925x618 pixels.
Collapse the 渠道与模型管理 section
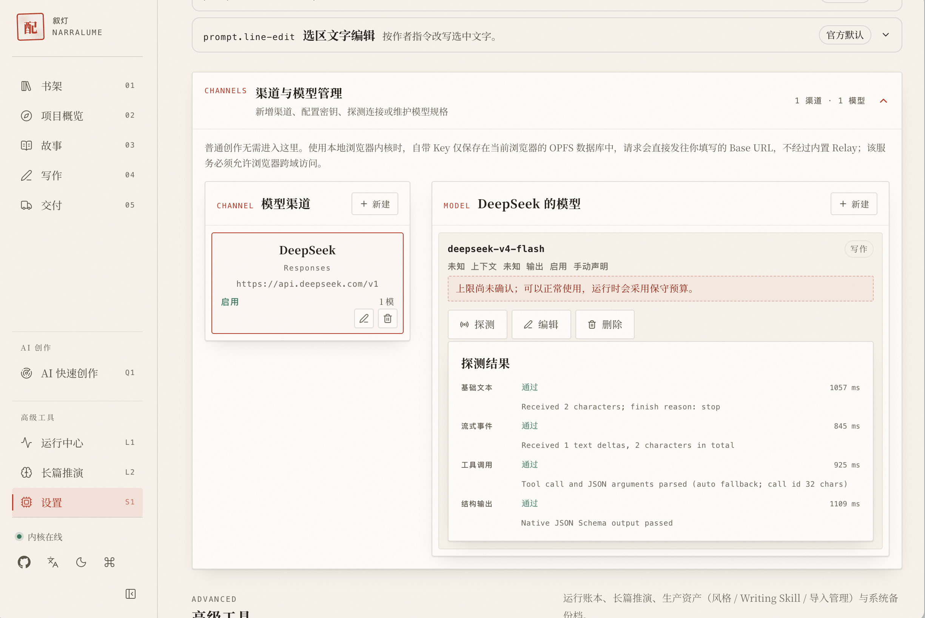(x=883, y=101)
